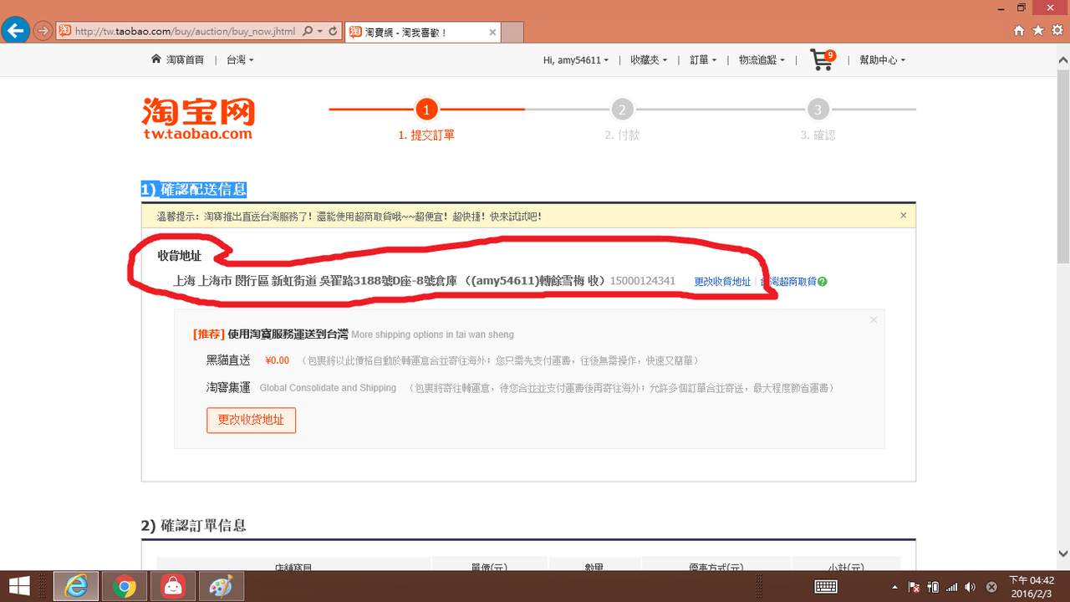Expand the 物流追蹤 dropdown

tap(762, 60)
